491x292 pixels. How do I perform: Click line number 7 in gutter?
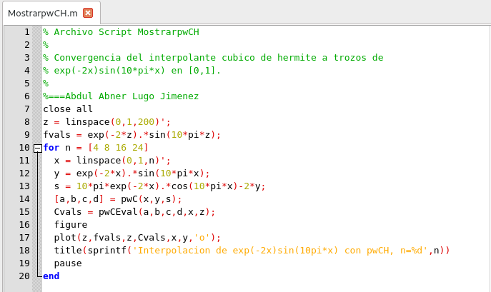click(27, 109)
